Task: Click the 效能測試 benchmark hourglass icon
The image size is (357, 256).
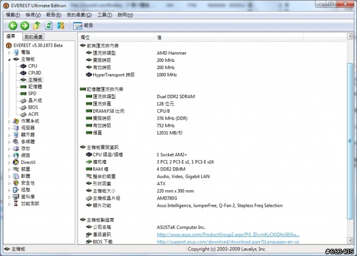Action: (x=16, y=204)
